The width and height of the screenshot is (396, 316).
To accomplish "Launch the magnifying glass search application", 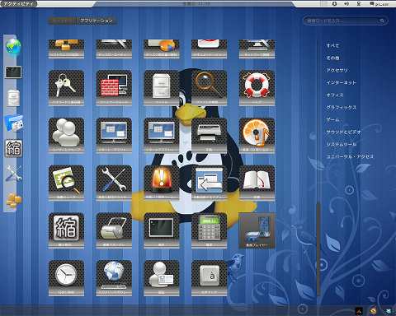I will tap(209, 88).
